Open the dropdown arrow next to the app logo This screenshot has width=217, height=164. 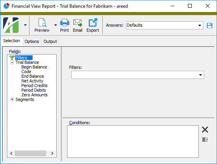[25, 25]
